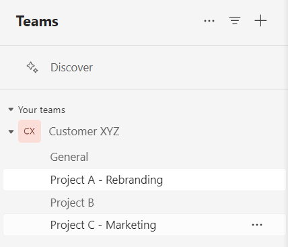The height and width of the screenshot is (247, 288).
Task: Collapse the Customer XYZ team arrow
Action: coord(11,131)
